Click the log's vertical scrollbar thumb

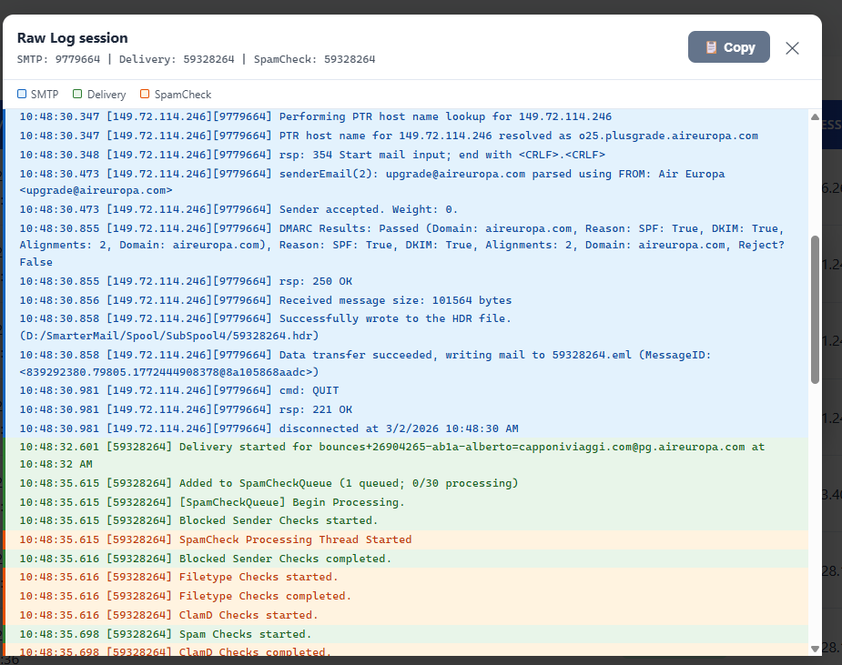click(x=815, y=309)
